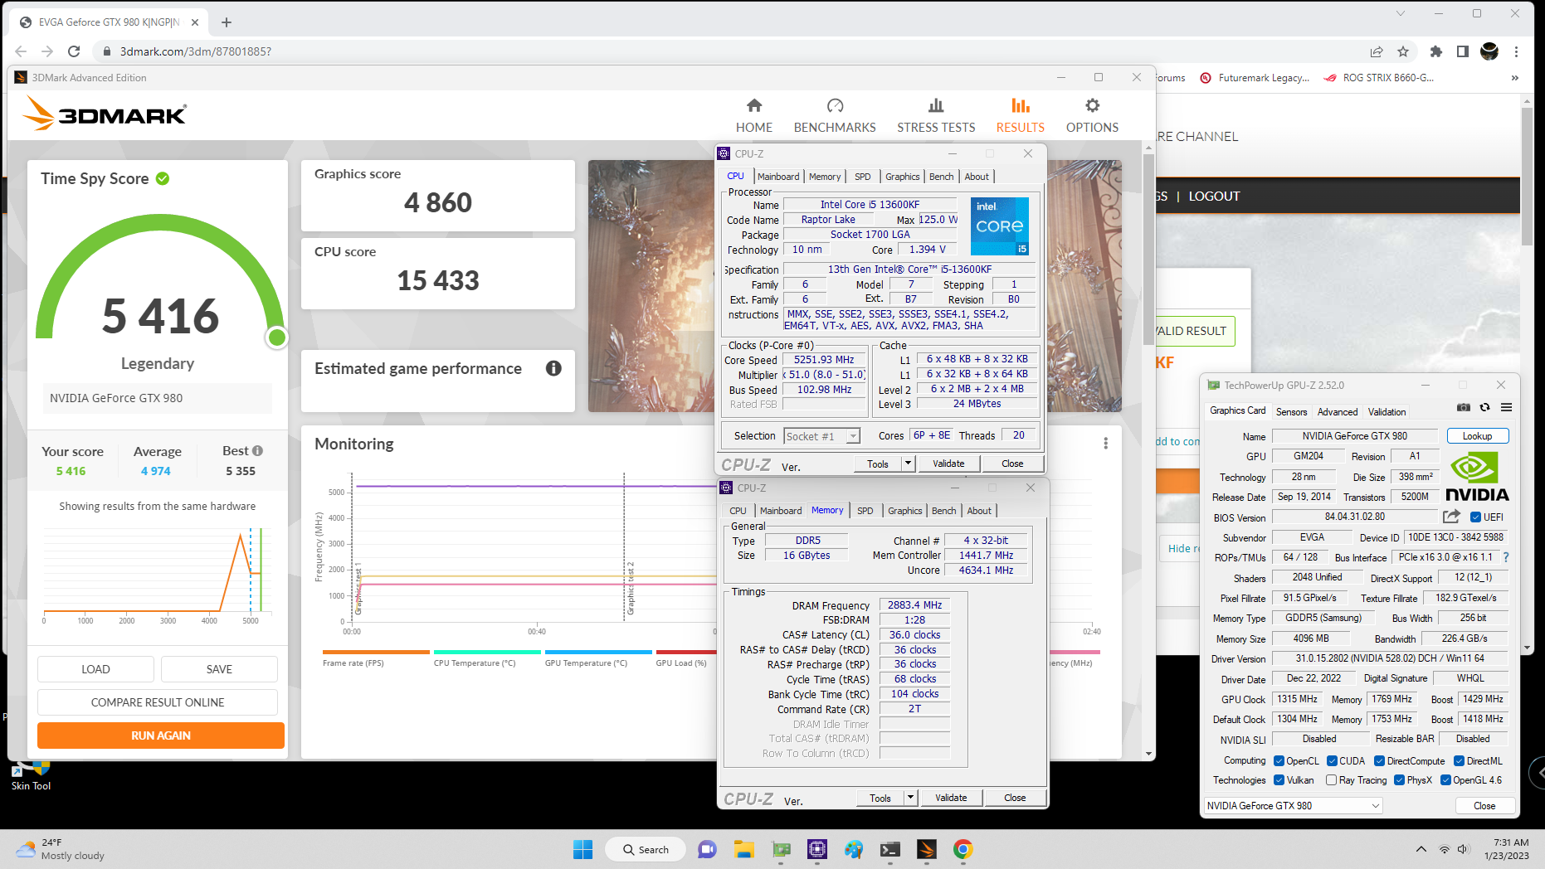Image resolution: width=1545 pixels, height=869 pixels.
Task: Open 3DMark OPTIONS gear
Action: [x=1092, y=115]
